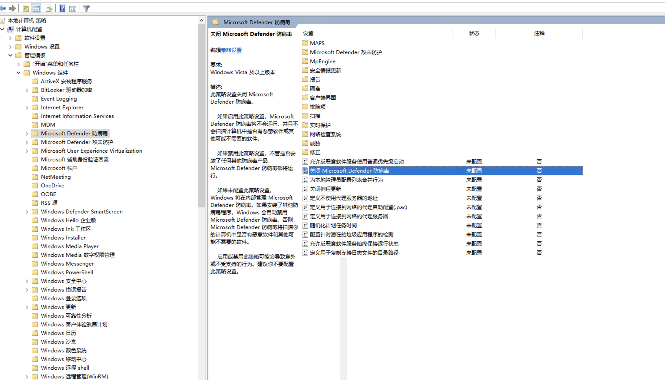The height and width of the screenshot is (380, 665).
Task: Click the blue Back arrow in toolbar
Action: (x=3, y=8)
